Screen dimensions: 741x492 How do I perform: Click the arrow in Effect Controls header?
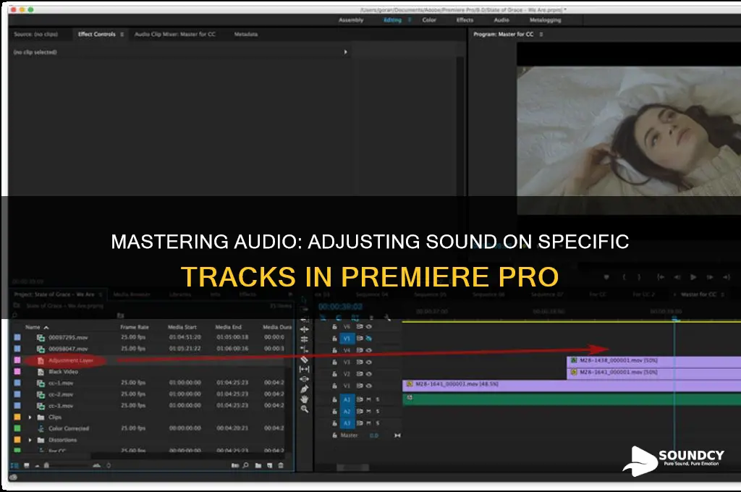pos(345,52)
